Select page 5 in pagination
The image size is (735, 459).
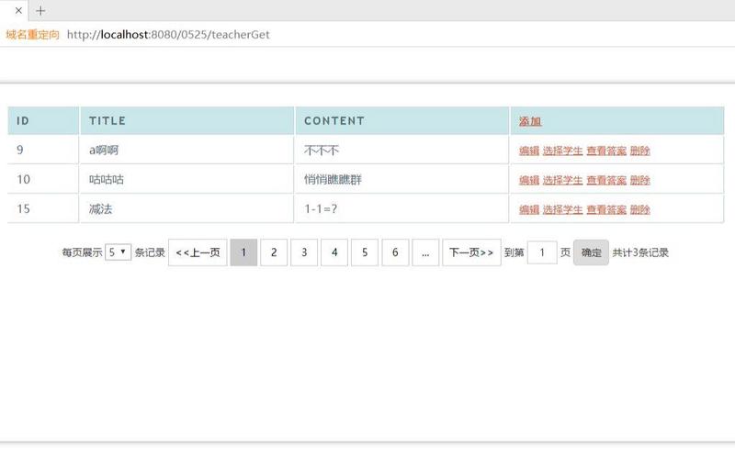tap(365, 252)
